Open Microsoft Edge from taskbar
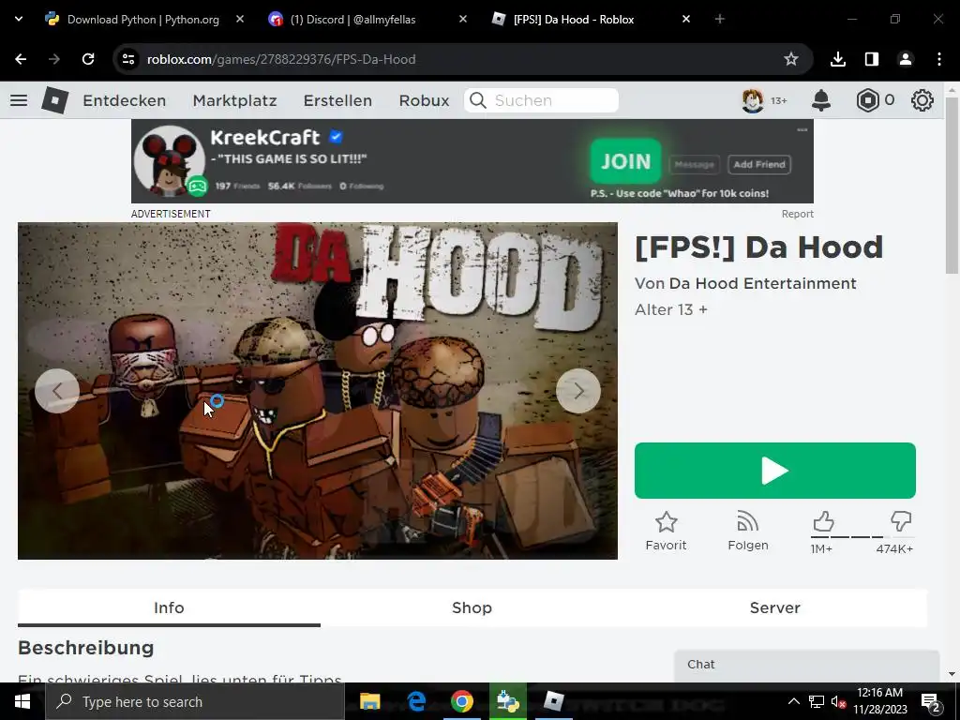Image resolution: width=960 pixels, height=720 pixels. pos(416,701)
